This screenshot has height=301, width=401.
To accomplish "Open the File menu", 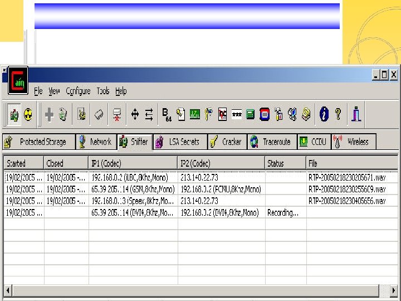I will (x=38, y=91).
